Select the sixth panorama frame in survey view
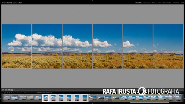 pos(168,46)
